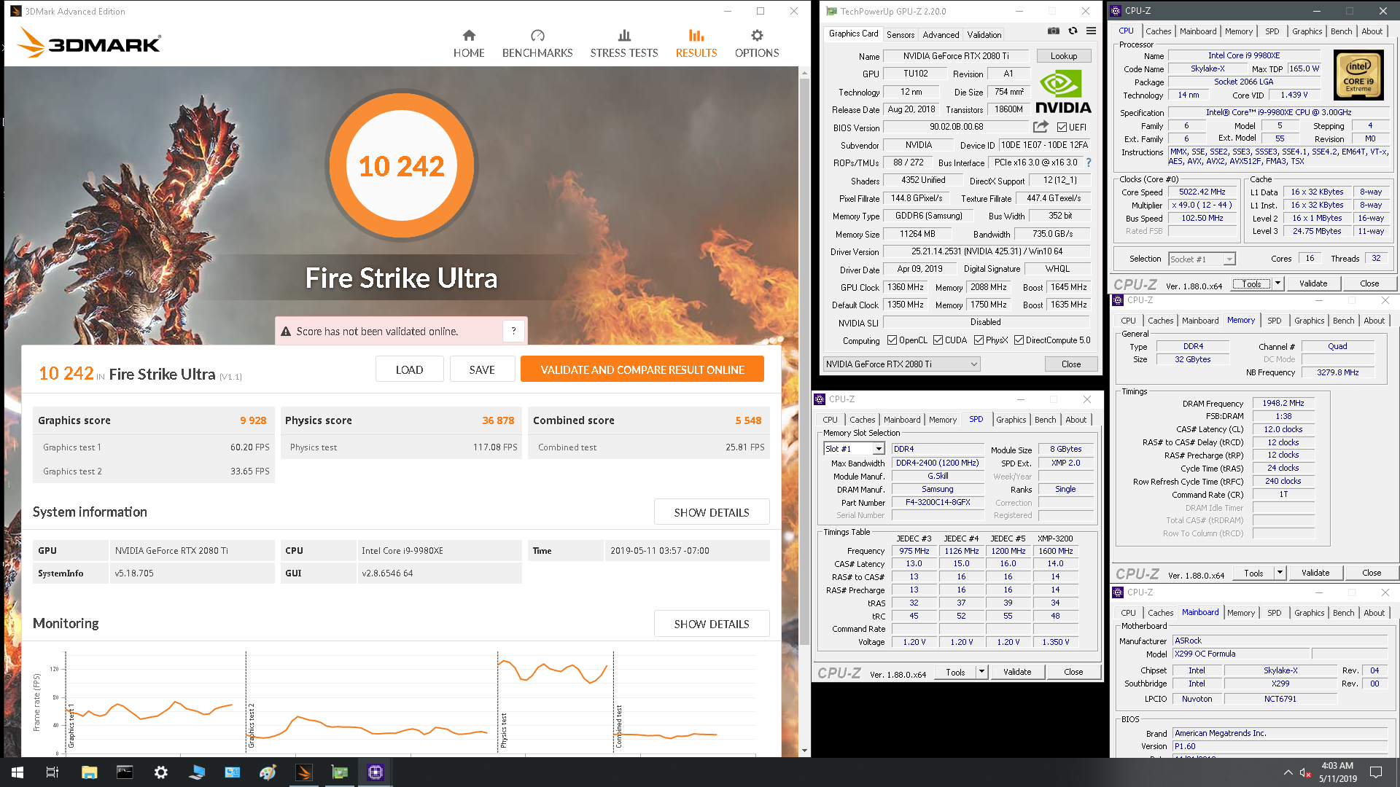
Task: Open 3DMark OPTIONS gear
Action: point(757,44)
